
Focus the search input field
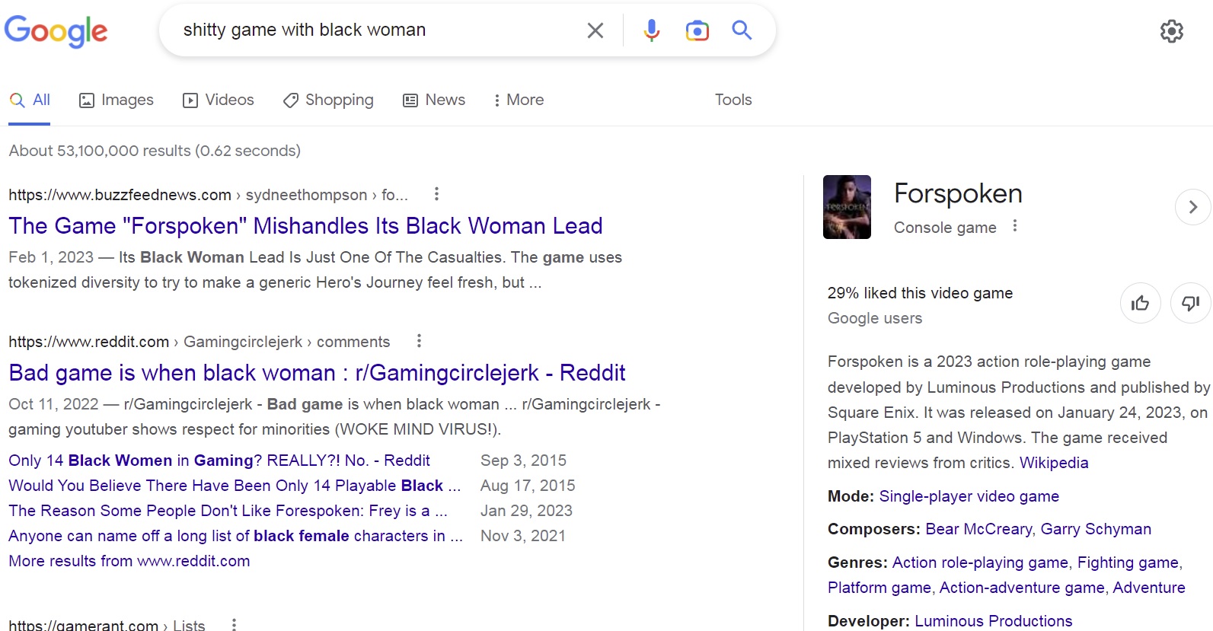[x=373, y=30]
